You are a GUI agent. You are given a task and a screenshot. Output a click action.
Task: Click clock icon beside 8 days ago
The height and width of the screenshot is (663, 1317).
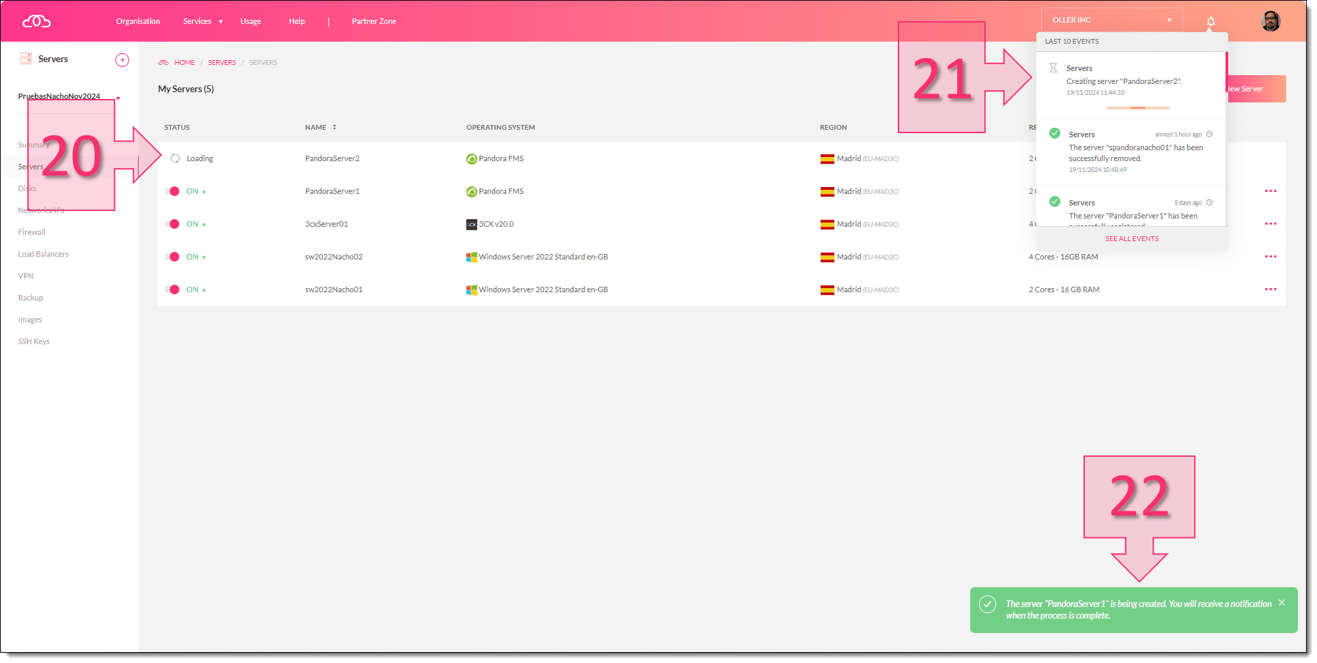1209,203
